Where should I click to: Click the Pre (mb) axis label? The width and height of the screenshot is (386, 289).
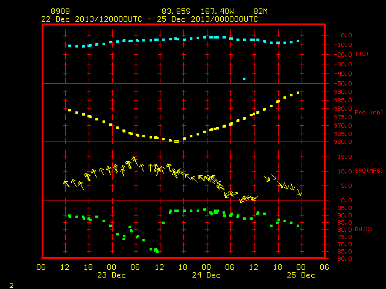(x=369, y=113)
